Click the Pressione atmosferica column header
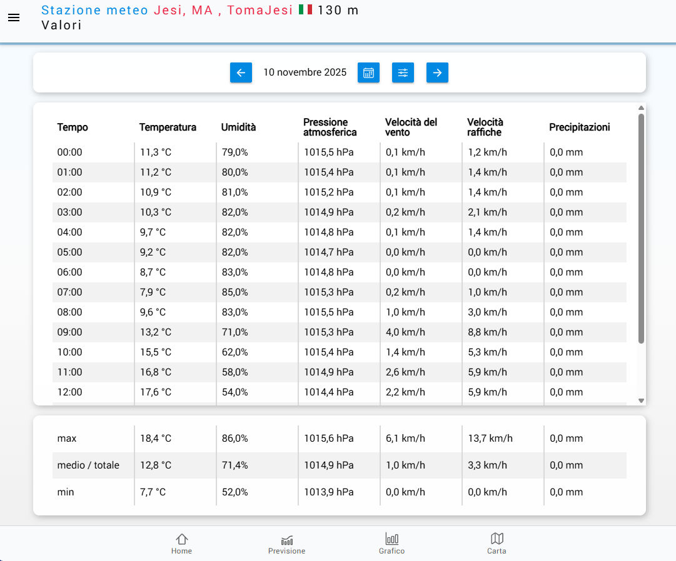 coord(330,127)
